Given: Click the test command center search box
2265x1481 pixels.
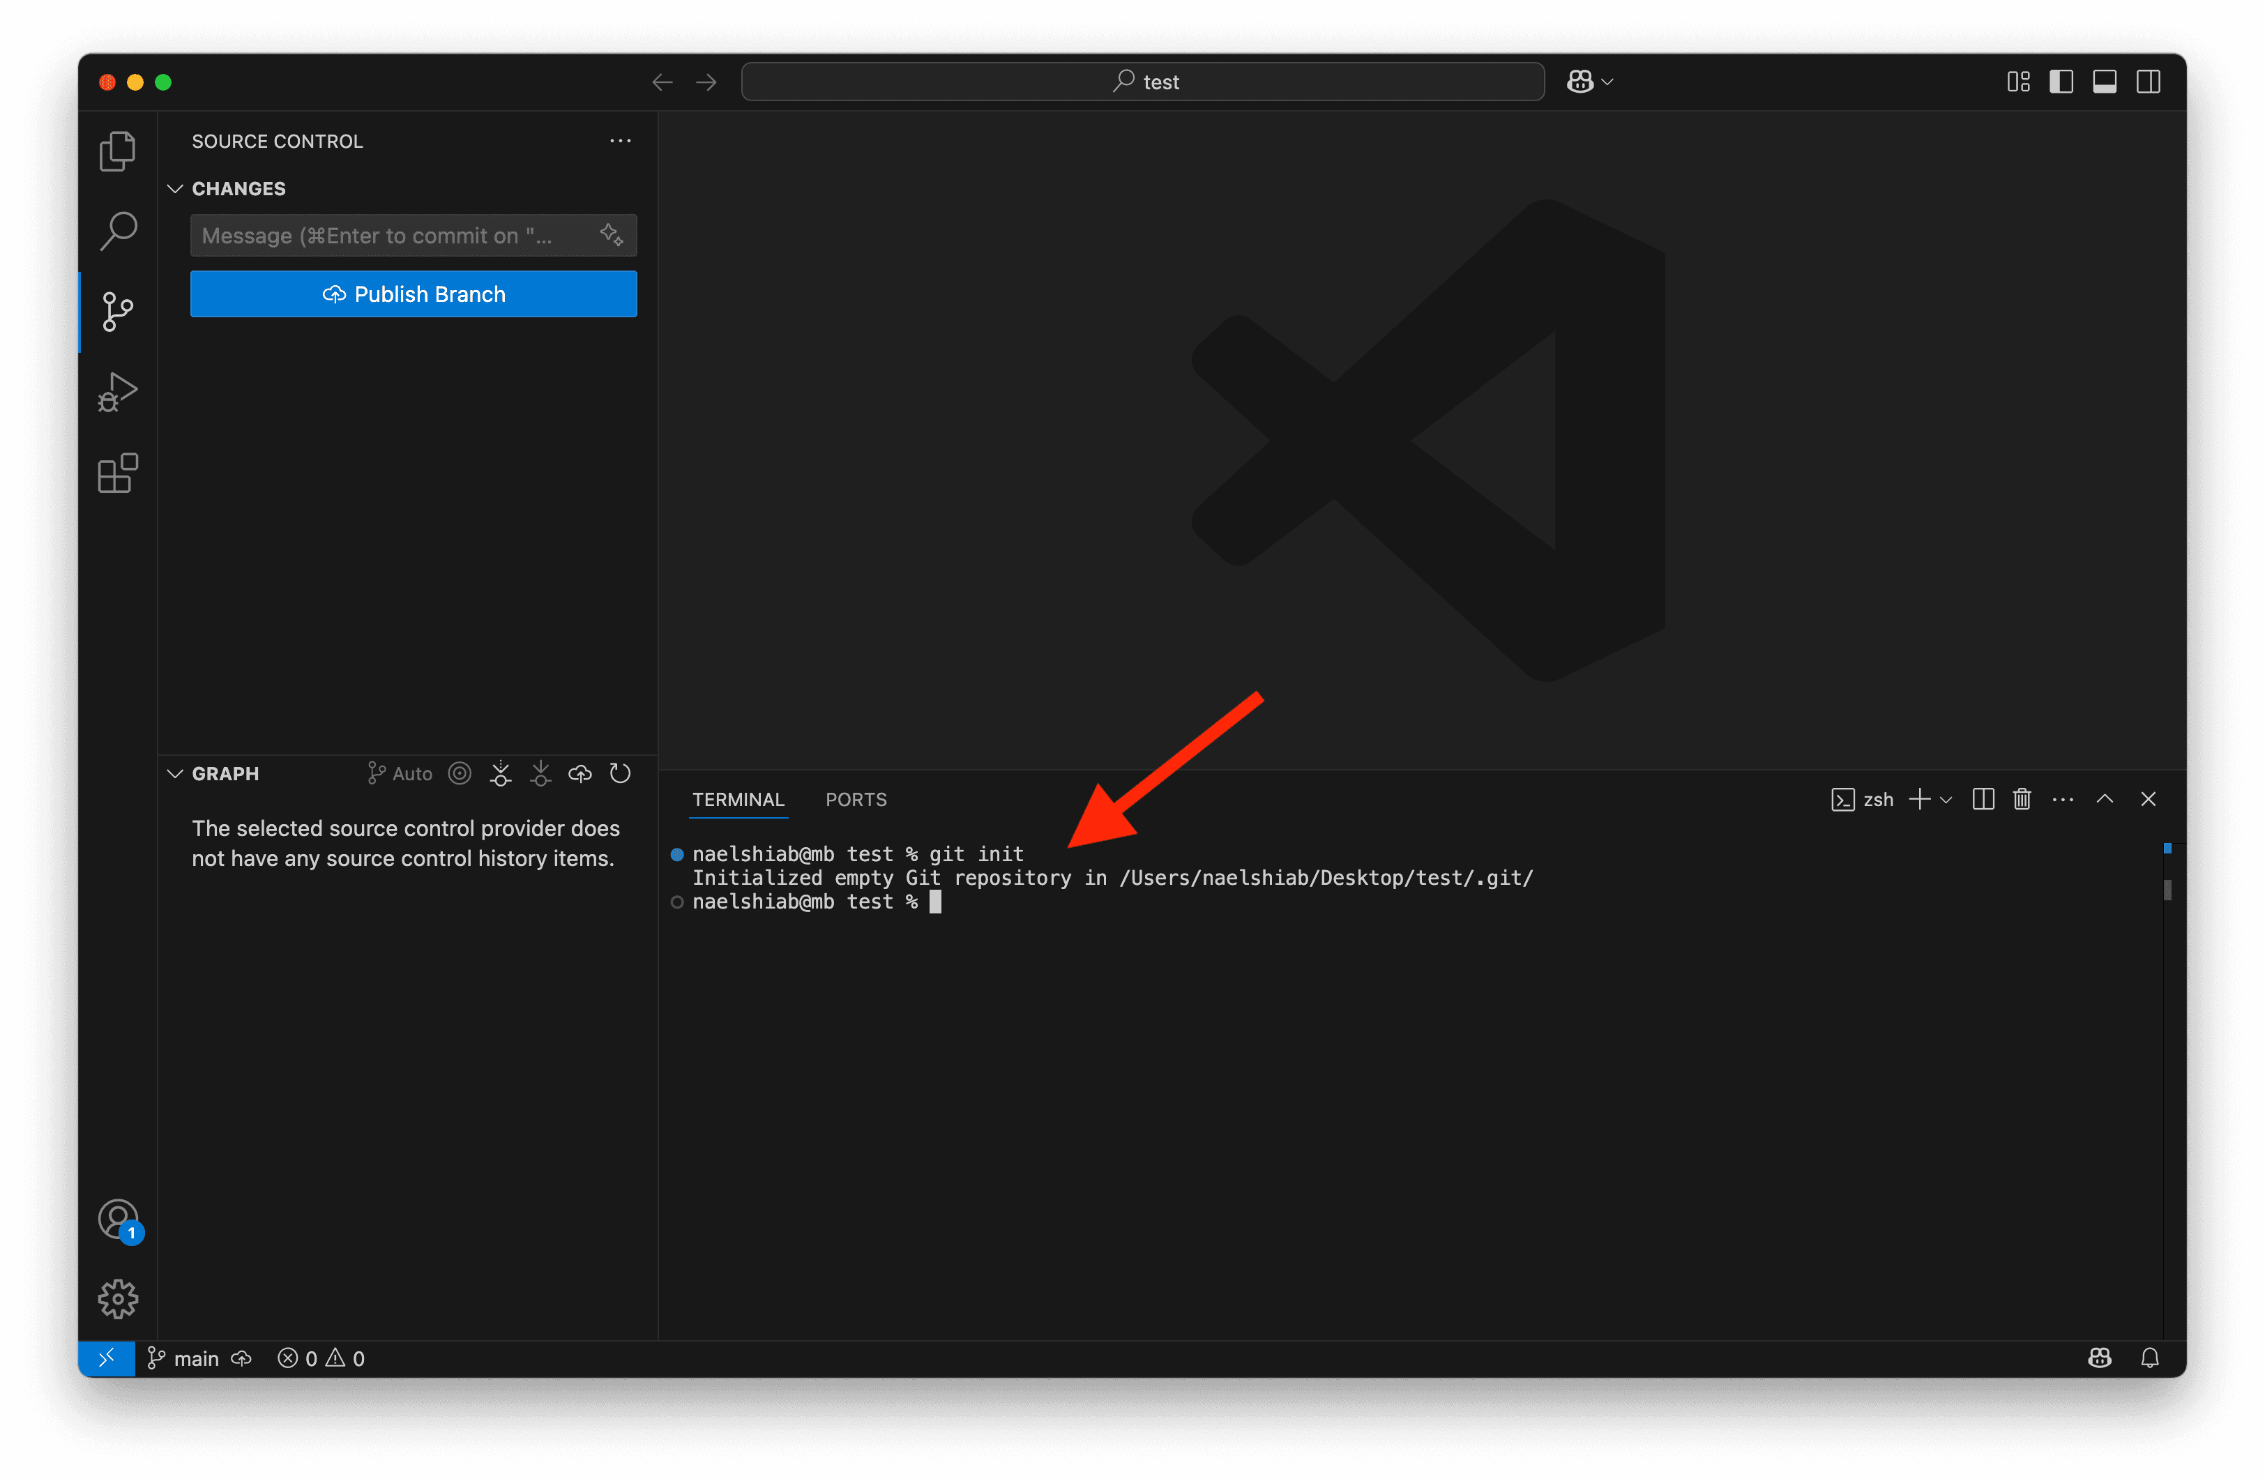Looking at the screenshot, I should 1142,82.
